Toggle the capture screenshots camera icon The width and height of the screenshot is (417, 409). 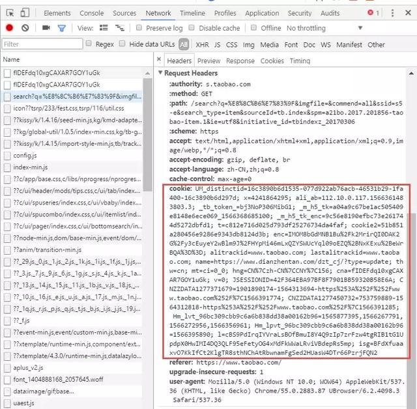(x=46, y=27)
